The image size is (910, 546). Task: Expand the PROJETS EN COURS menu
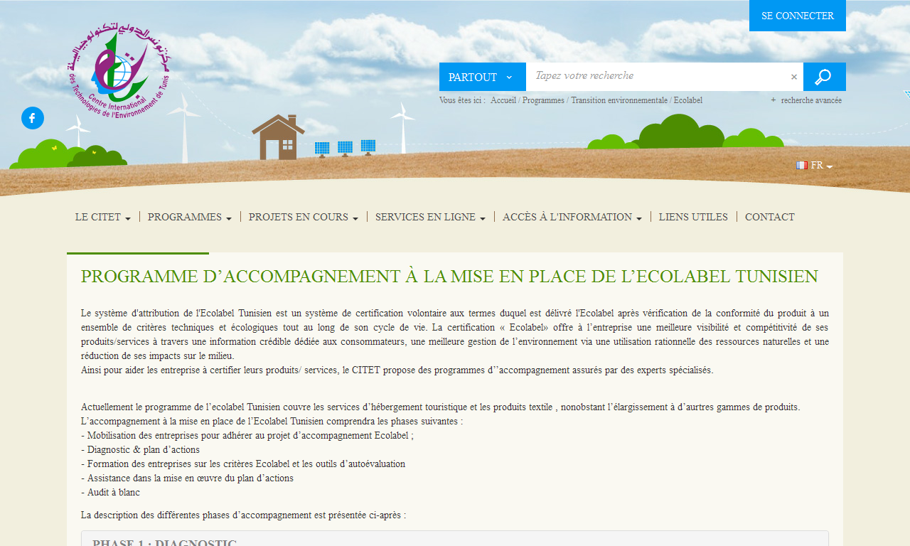(x=304, y=217)
